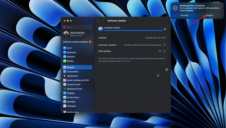The width and height of the screenshot is (226, 128).
Task: Select the Control Center icon
Action: (x=65, y=84)
